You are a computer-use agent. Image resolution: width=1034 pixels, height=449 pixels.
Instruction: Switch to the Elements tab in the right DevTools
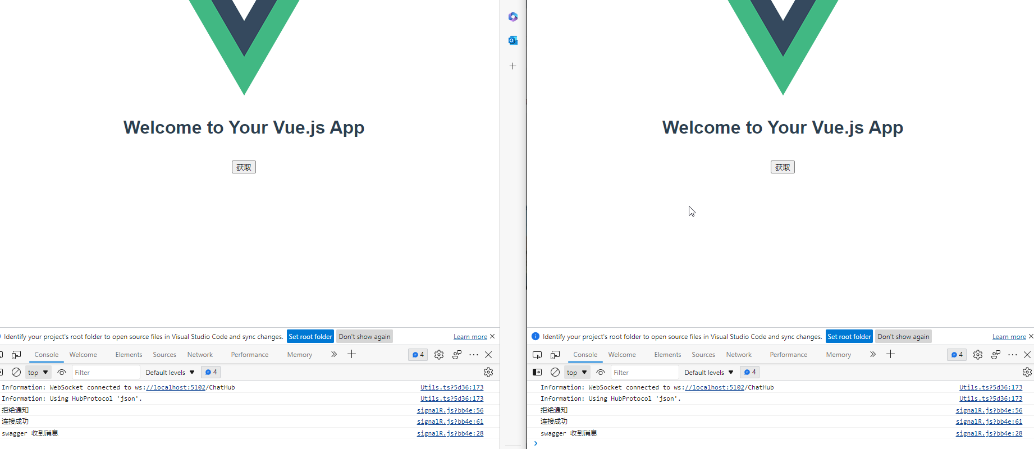coord(667,355)
